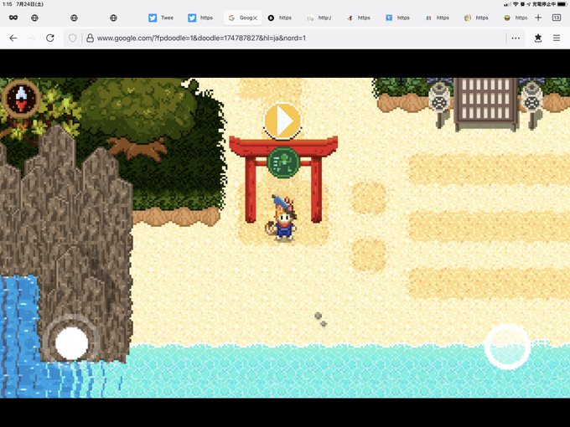
Task: Switch to the second Twitter 'https' tab
Action: pyautogui.click(x=200, y=18)
